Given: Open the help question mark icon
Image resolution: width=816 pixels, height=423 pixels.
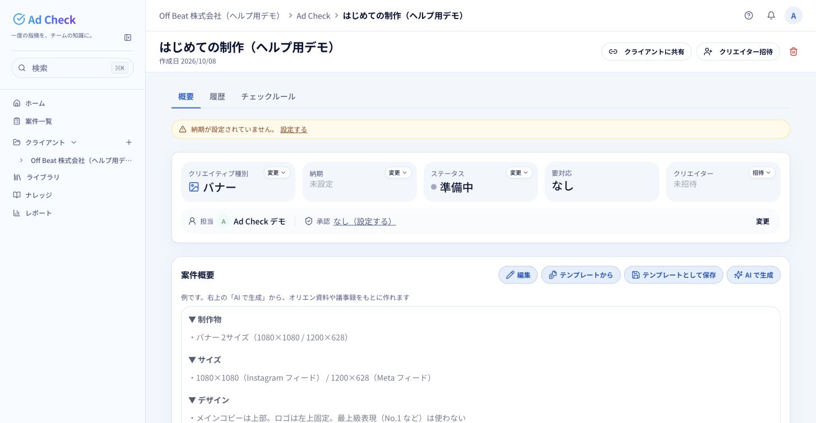Looking at the screenshot, I should (x=749, y=16).
